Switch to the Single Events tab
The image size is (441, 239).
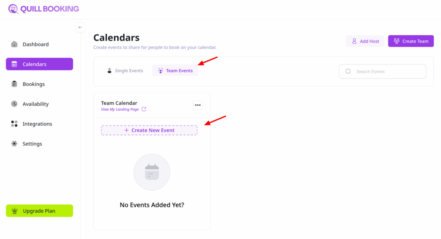[x=124, y=71]
